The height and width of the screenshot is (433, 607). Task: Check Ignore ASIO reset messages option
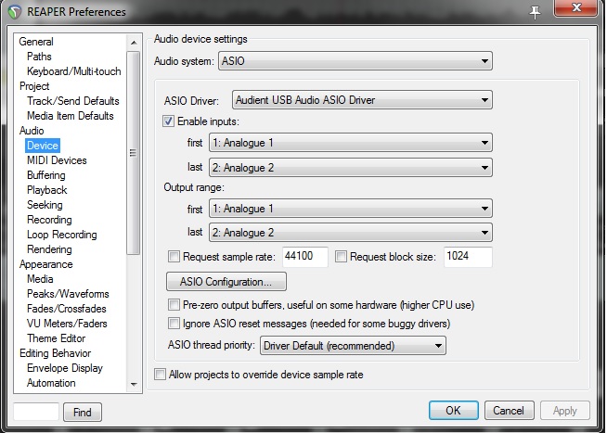[x=174, y=324]
